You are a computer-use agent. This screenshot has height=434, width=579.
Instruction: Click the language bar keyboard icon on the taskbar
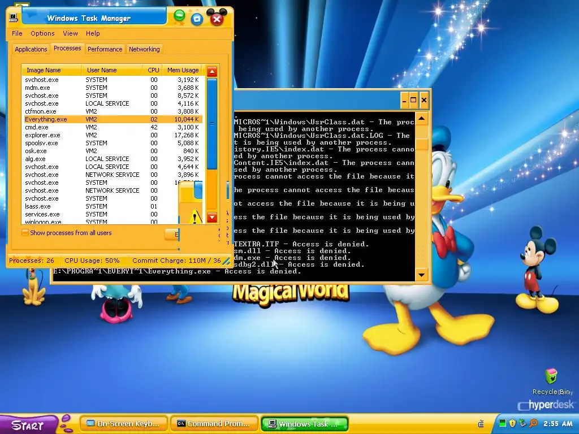[481, 424]
